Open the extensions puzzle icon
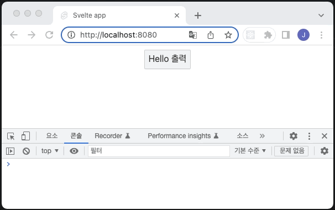The image size is (335, 210). [268, 35]
